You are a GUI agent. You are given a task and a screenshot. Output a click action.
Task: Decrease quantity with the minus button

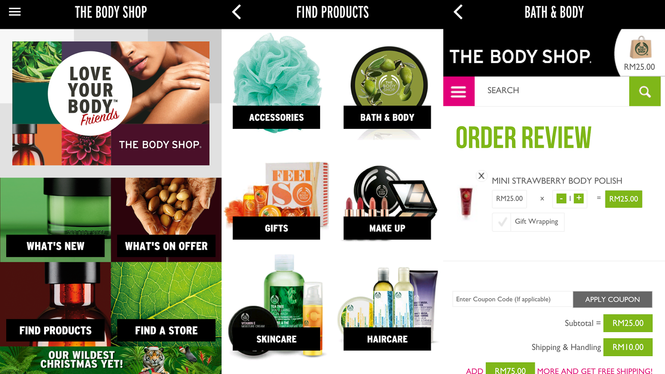coord(561,199)
